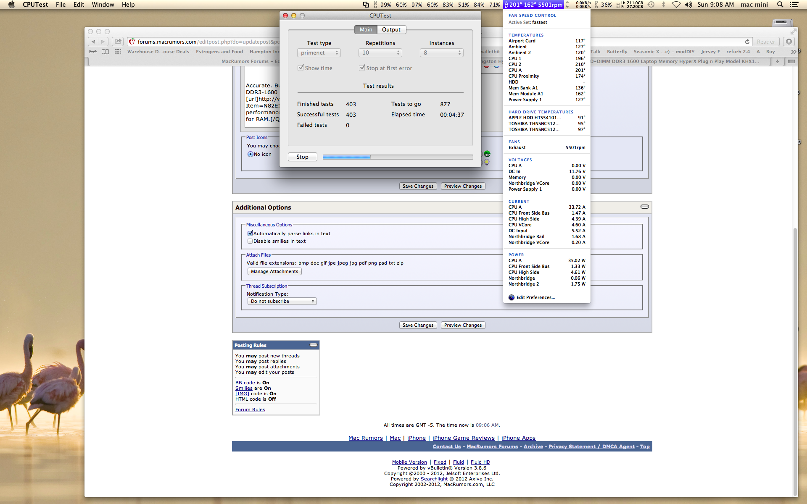Click the Manage Attachments button
The height and width of the screenshot is (504, 807).
tap(274, 271)
